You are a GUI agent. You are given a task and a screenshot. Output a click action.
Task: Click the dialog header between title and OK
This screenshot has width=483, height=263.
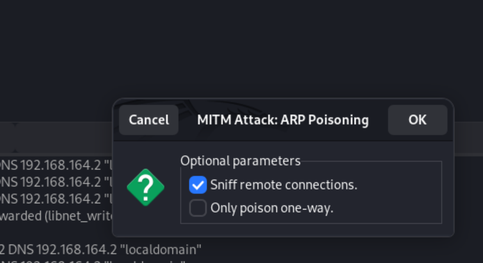coord(379,120)
